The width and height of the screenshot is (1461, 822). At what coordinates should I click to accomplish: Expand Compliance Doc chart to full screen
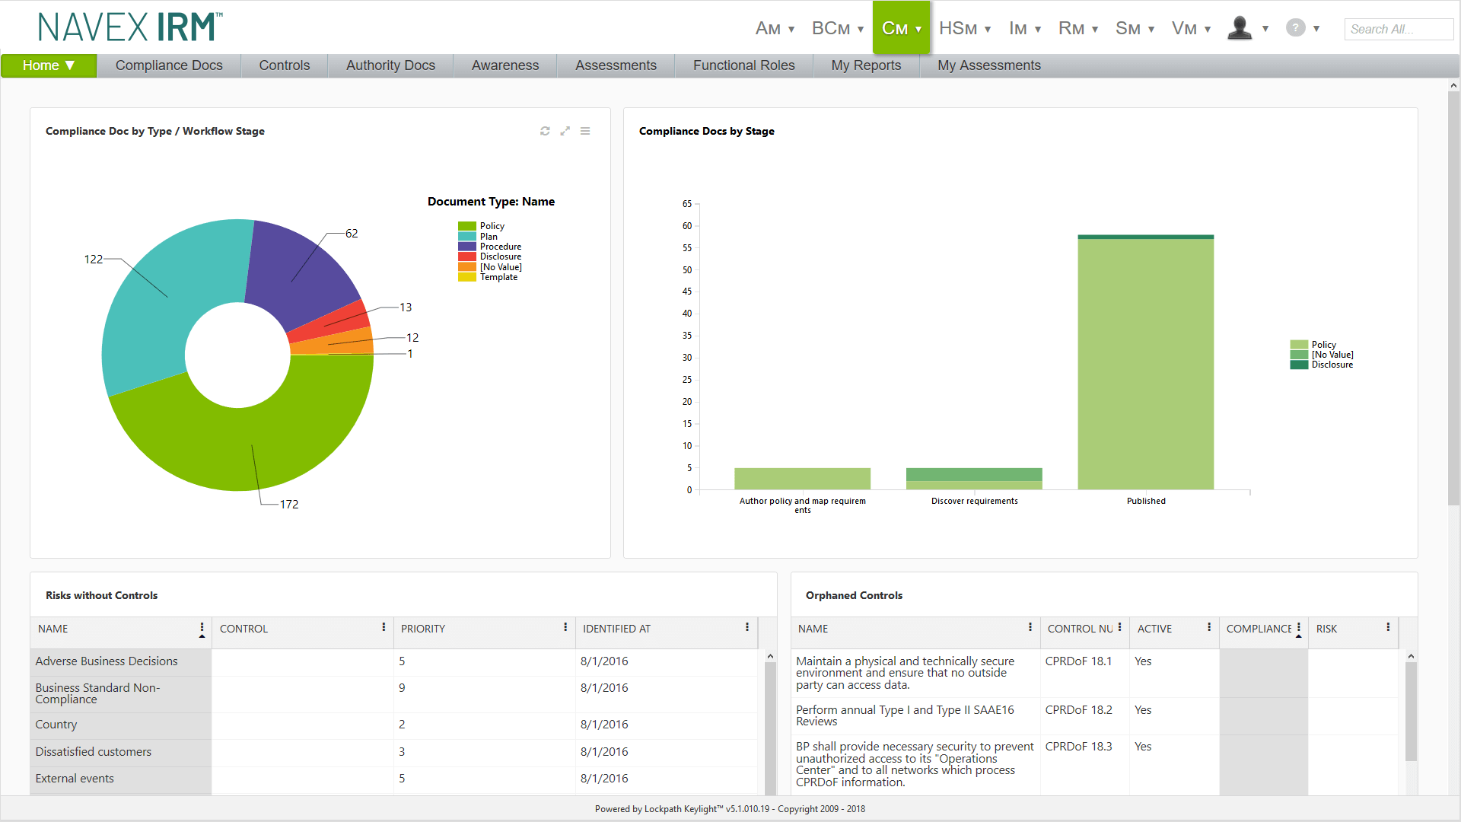[x=565, y=131]
